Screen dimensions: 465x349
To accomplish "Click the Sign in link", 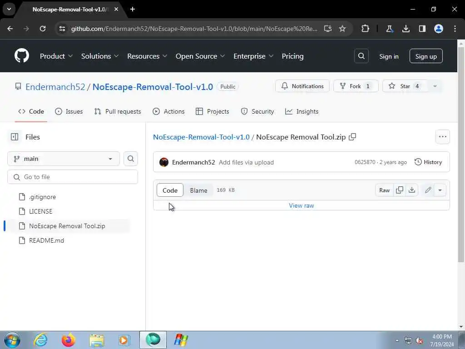I will coord(389,56).
